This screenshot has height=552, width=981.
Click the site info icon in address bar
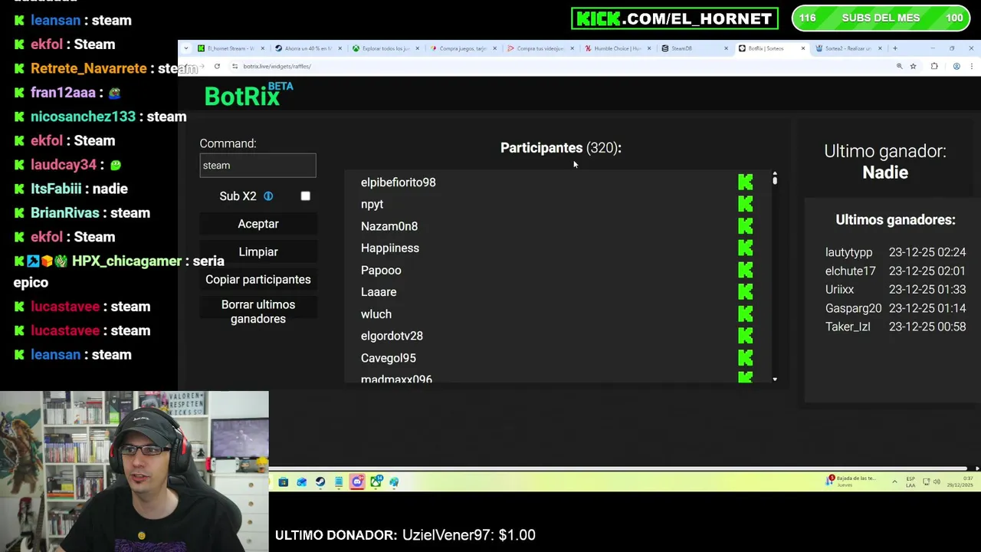[x=235, y=66]
